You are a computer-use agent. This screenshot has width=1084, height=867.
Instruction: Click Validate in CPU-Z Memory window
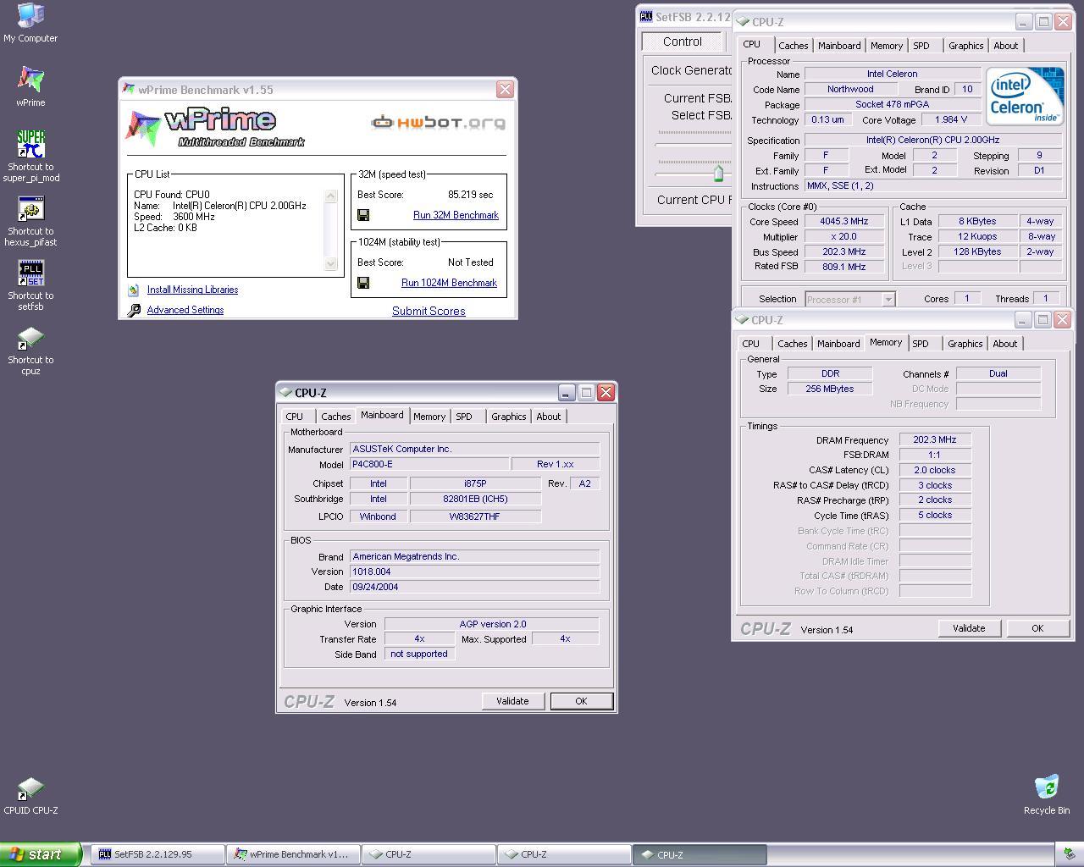969,628
